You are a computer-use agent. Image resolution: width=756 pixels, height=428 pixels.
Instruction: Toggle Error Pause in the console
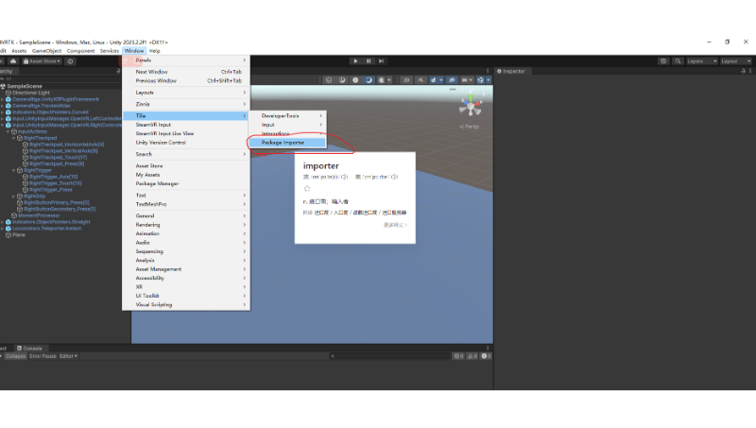[x=43, y=356]
